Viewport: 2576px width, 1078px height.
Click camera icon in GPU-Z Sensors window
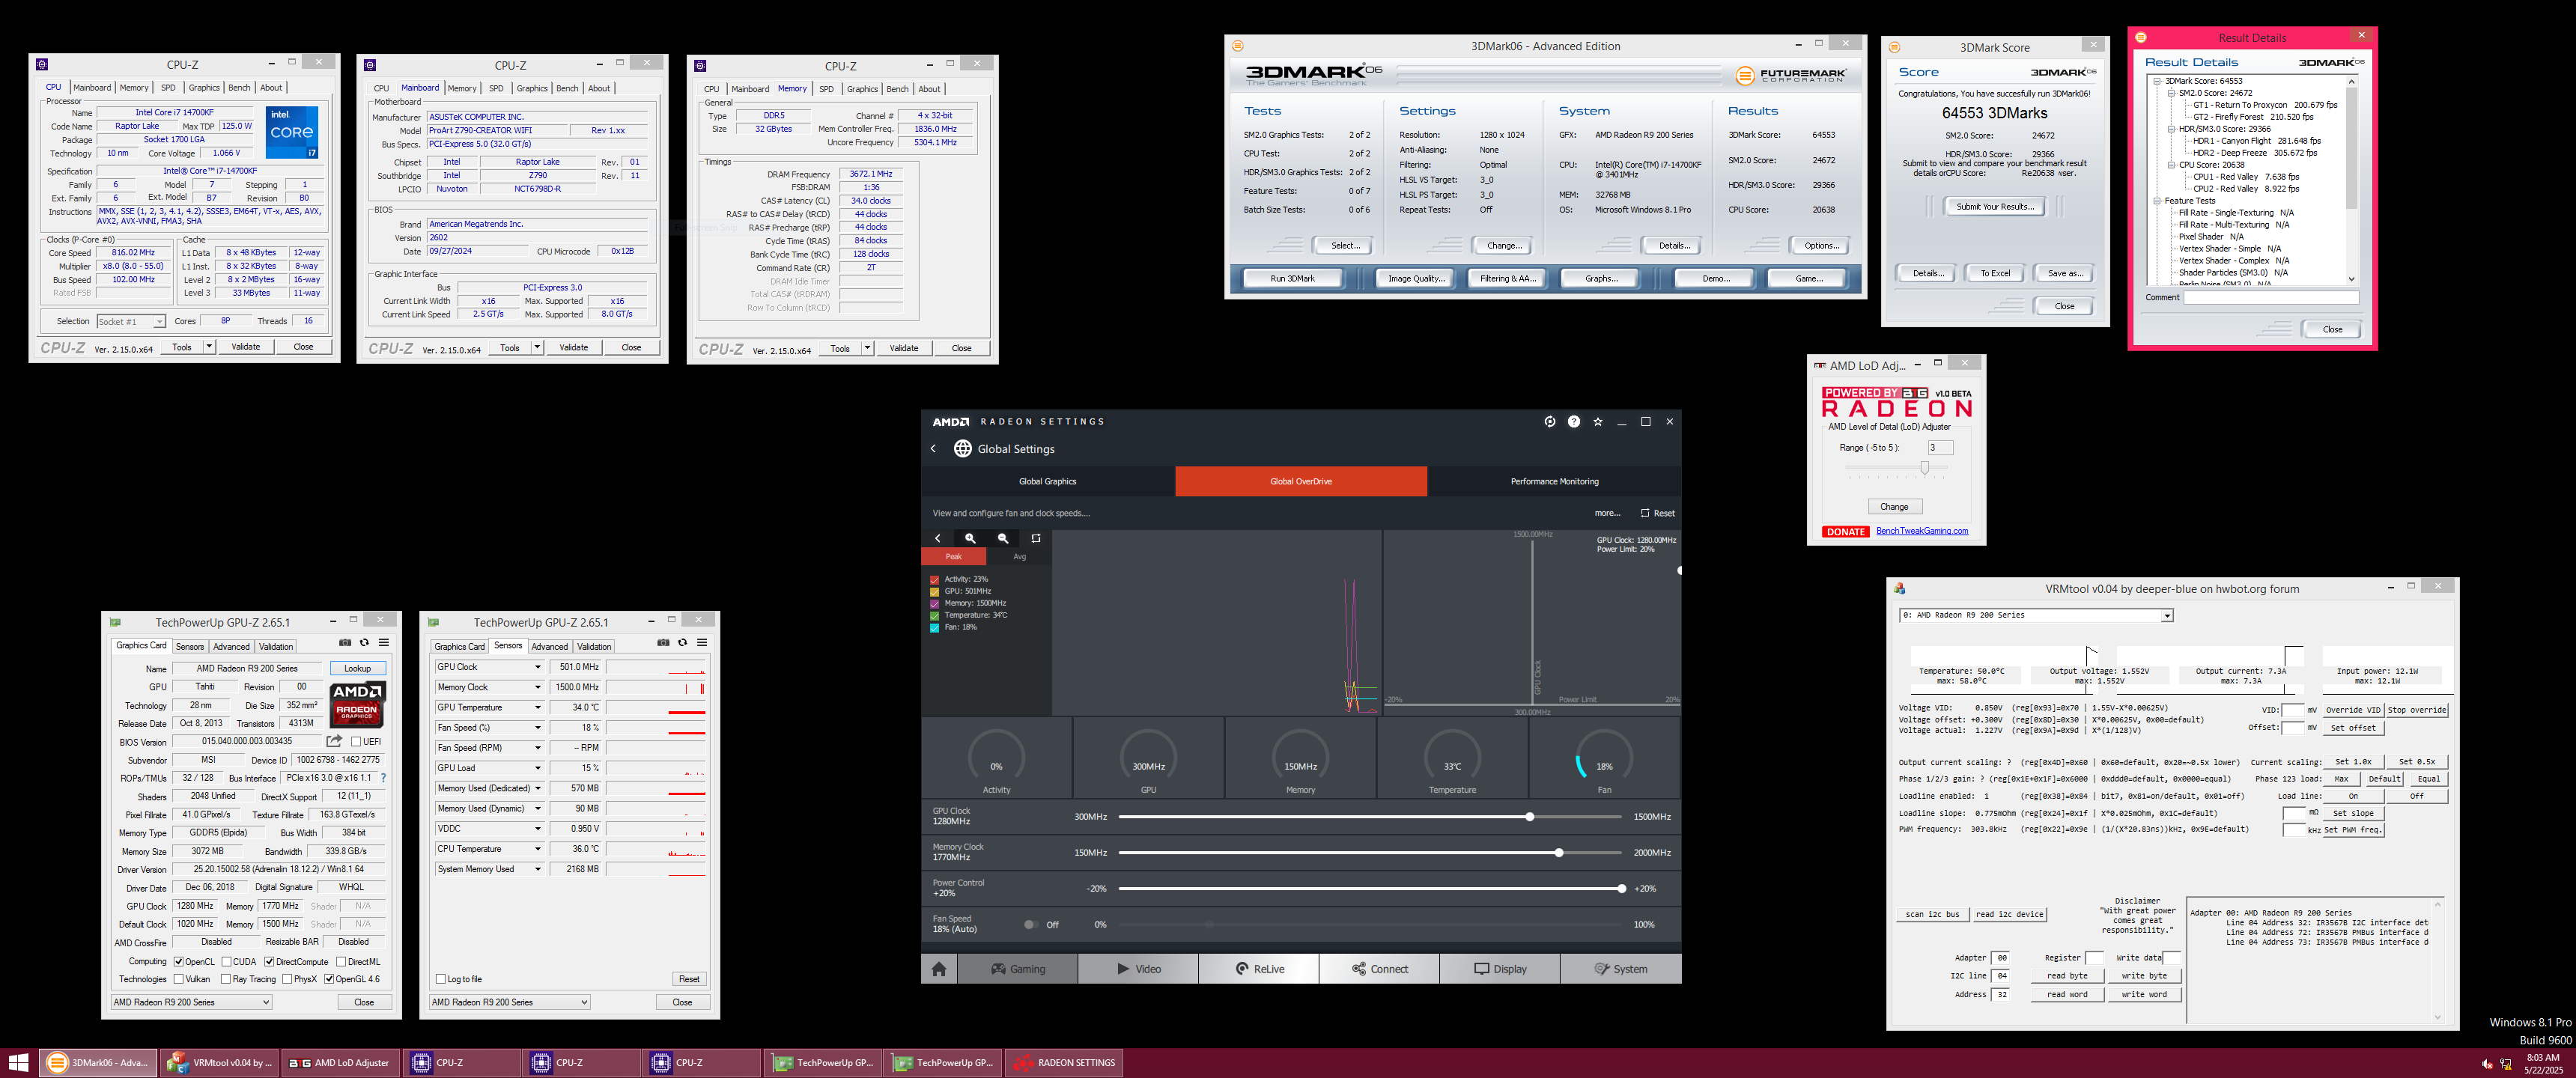663,642
